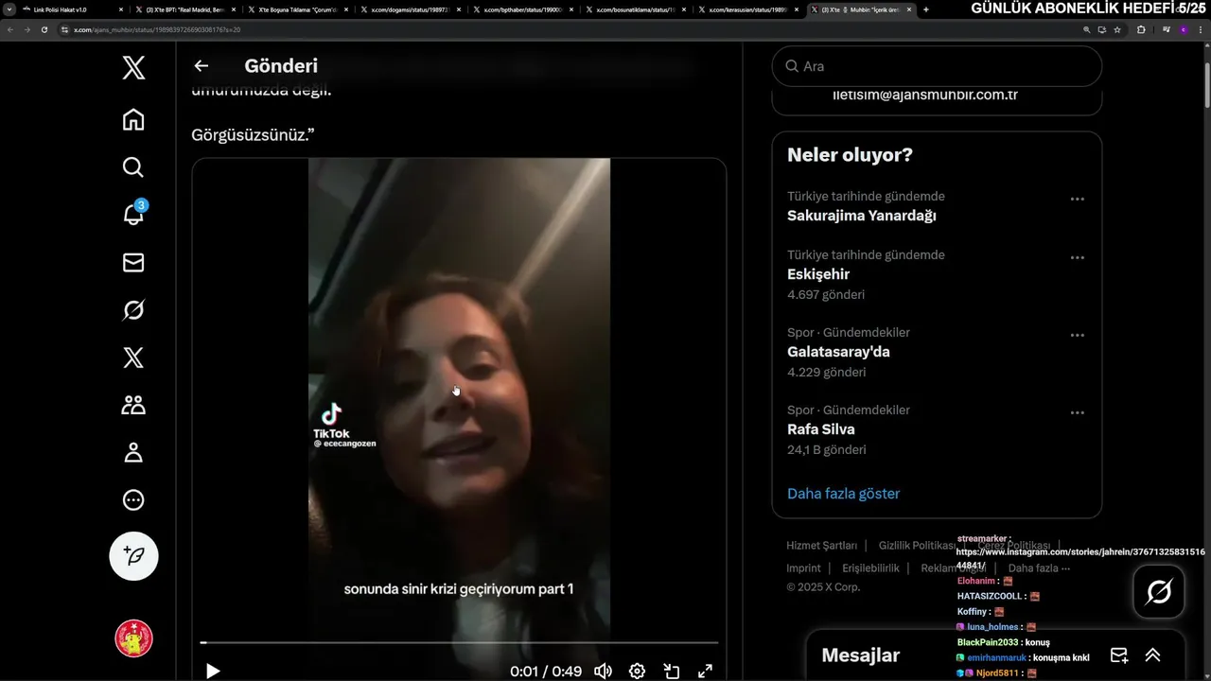The width and height of the screenshot is (1211, 681).
Task: Open the Gizlilik Politikası footer link
Action: pos(917,546)
